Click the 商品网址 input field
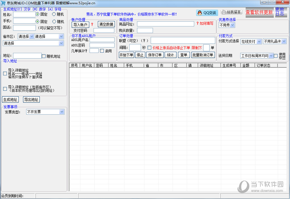The height and width of the screenshot is (199, 290). (165, 24)
